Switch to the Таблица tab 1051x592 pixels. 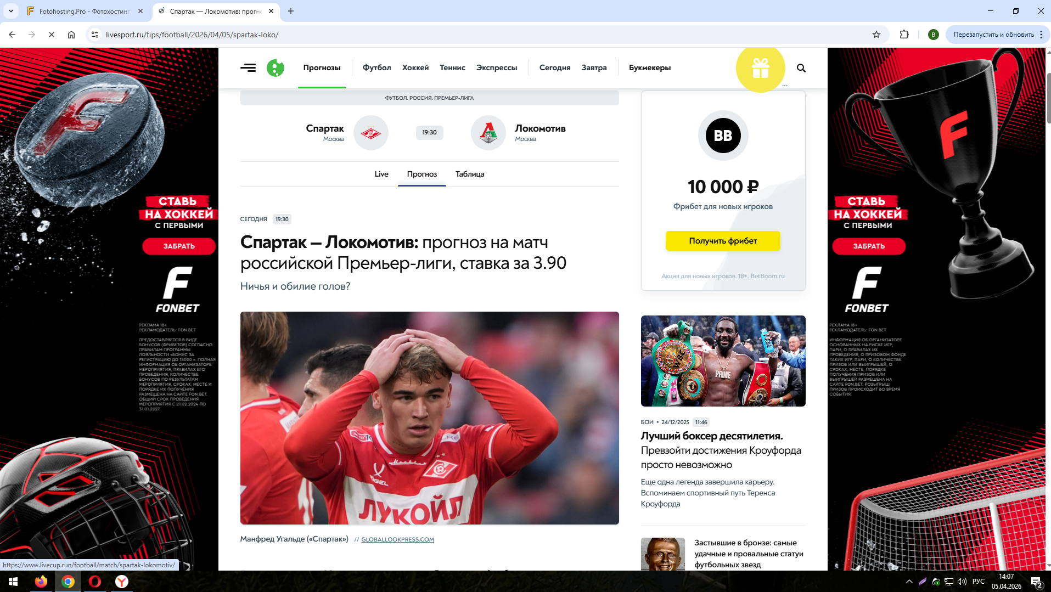470,174
